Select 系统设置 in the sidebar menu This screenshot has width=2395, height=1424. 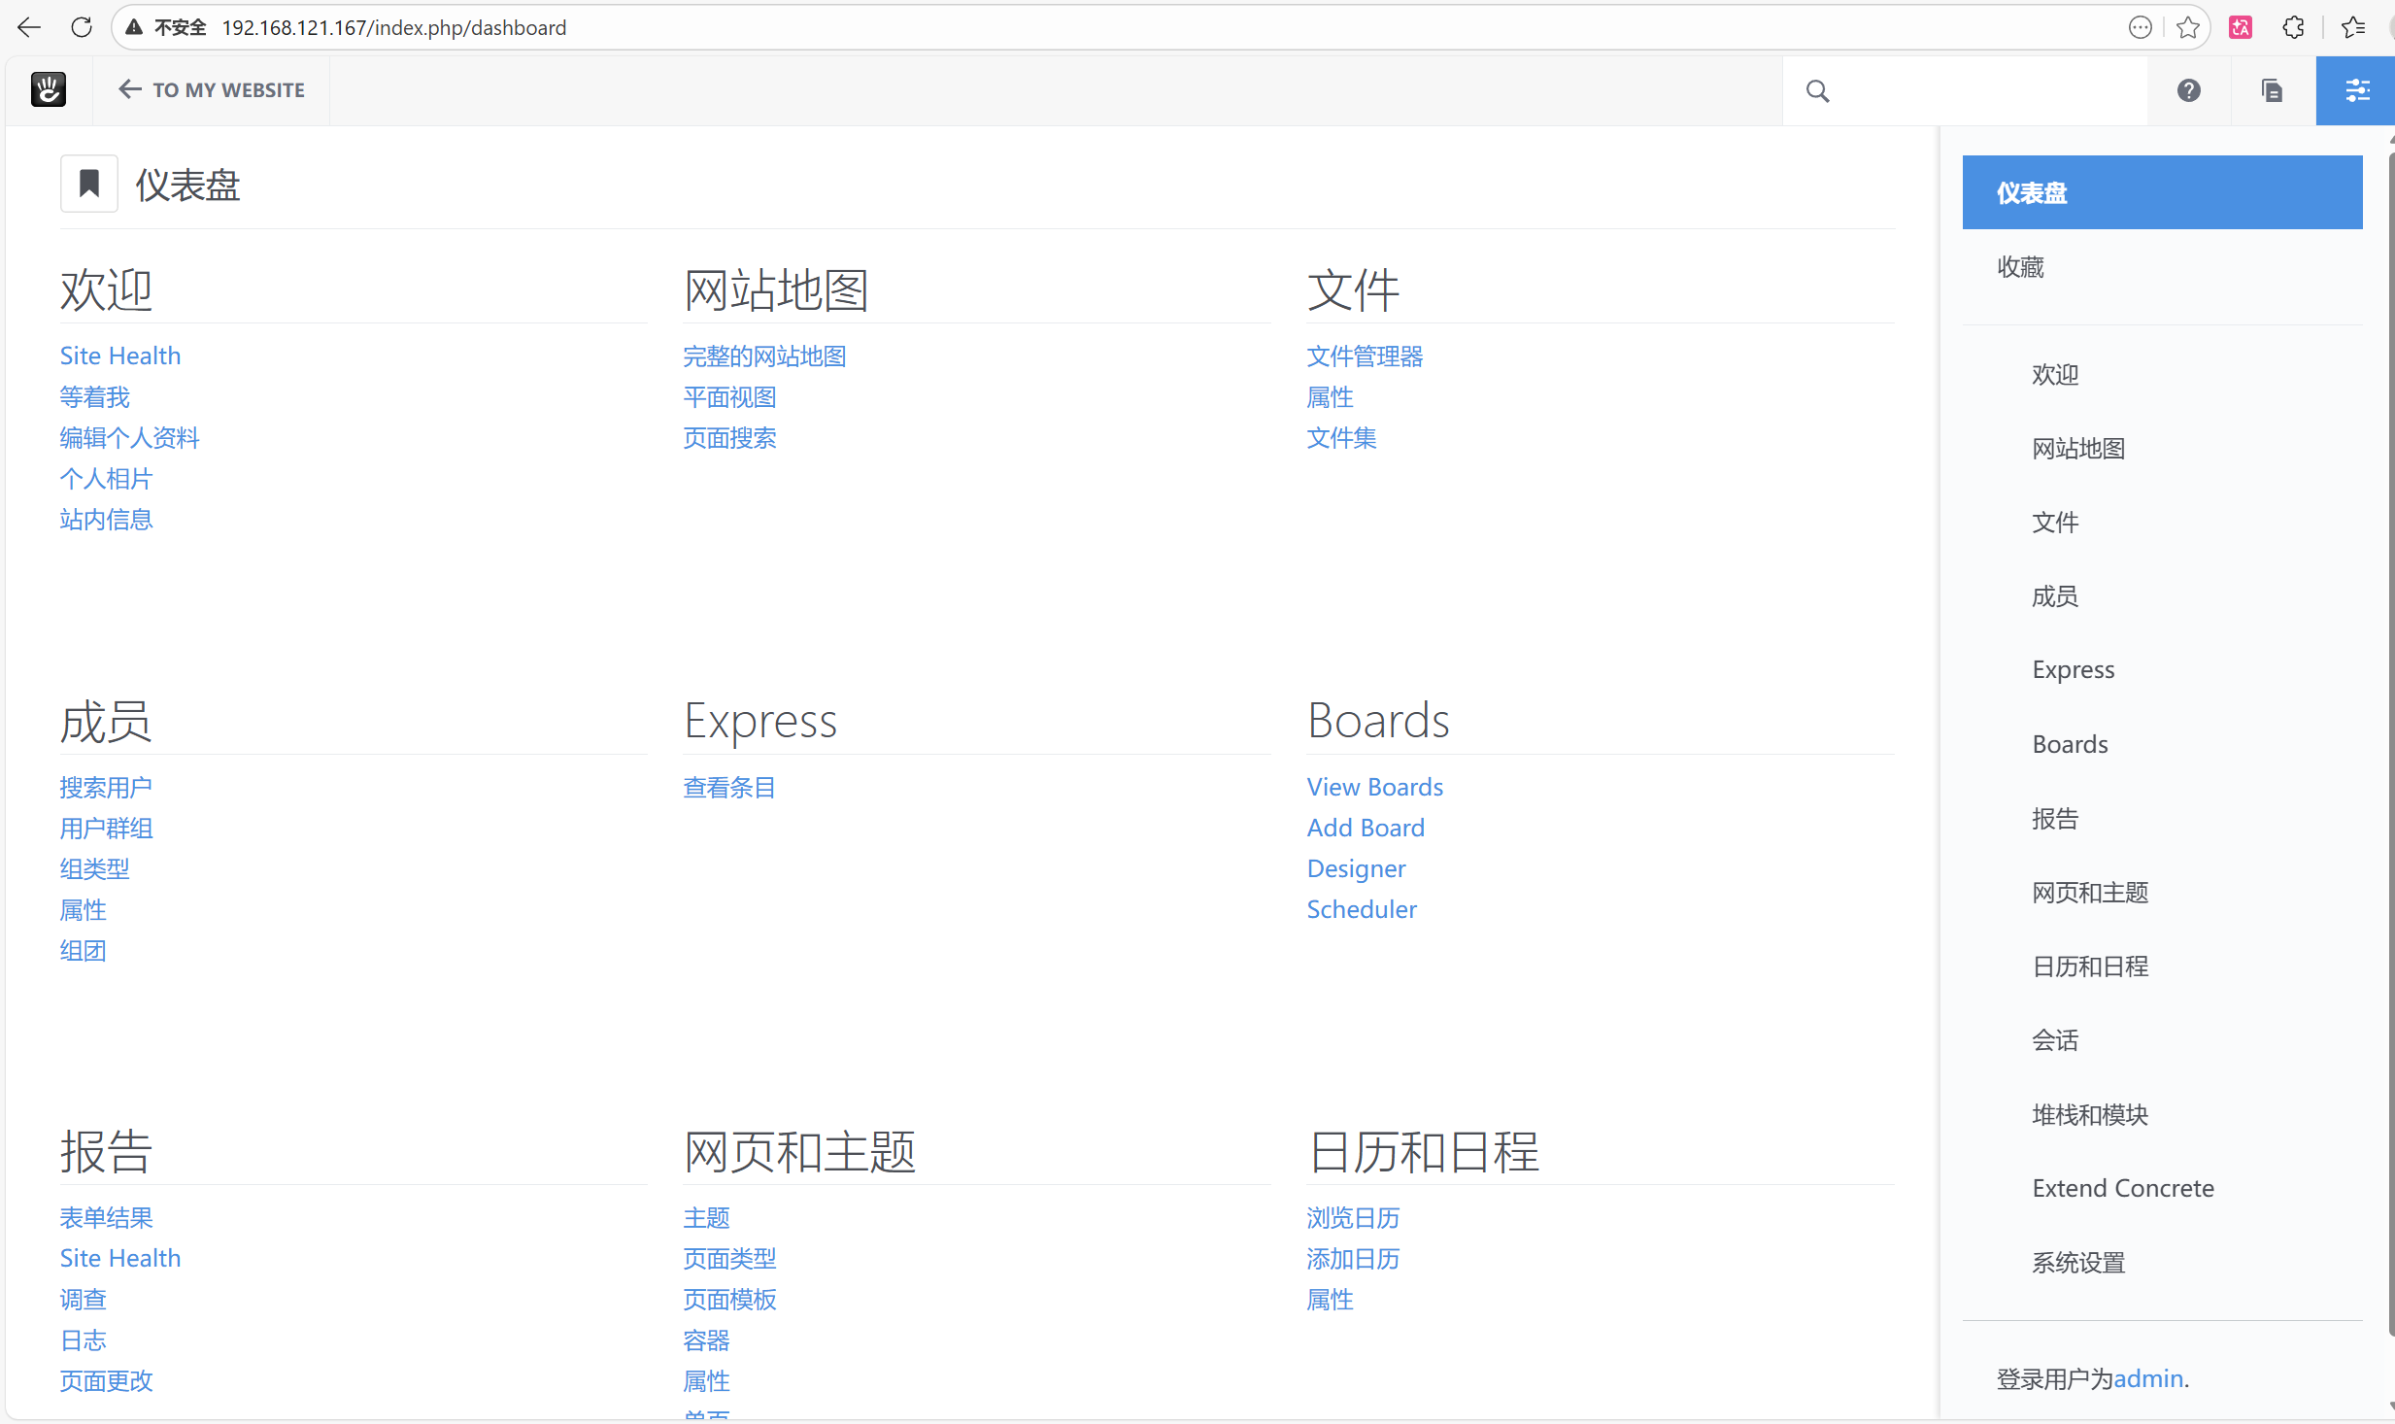pos(2077,1262)
